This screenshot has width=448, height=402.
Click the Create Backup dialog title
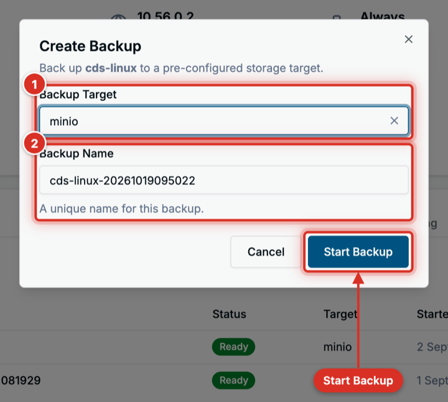90,46
